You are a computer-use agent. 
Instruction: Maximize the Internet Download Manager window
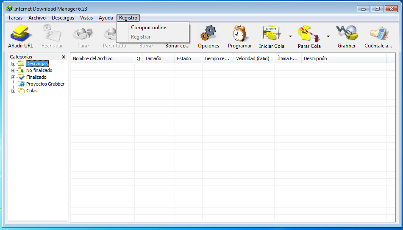coord(377,9)
